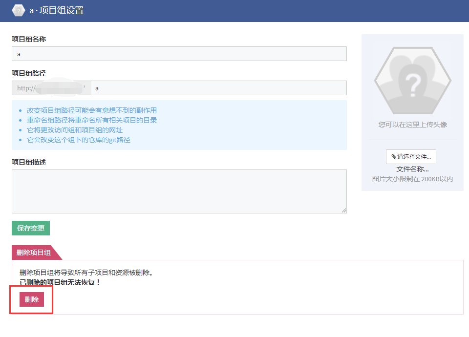
Task: Click the http:// URL prefix box
Action: (51, 88)
